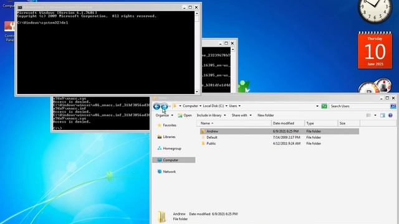Expand Local Disk (C:) breadcrumb arrow
Image resolution: width=399 pixels, height=224 pixels.
[226, 106]
